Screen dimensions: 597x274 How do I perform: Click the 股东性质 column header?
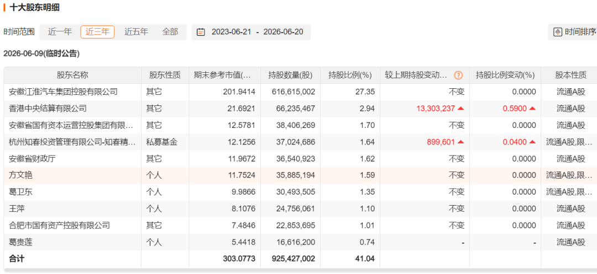point(165,75)
